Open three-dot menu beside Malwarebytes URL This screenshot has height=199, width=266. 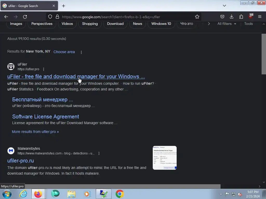click(x=99, y=153)
